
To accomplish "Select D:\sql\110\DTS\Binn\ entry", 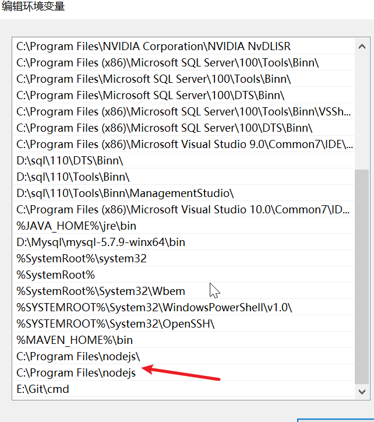I will [184, 160].
